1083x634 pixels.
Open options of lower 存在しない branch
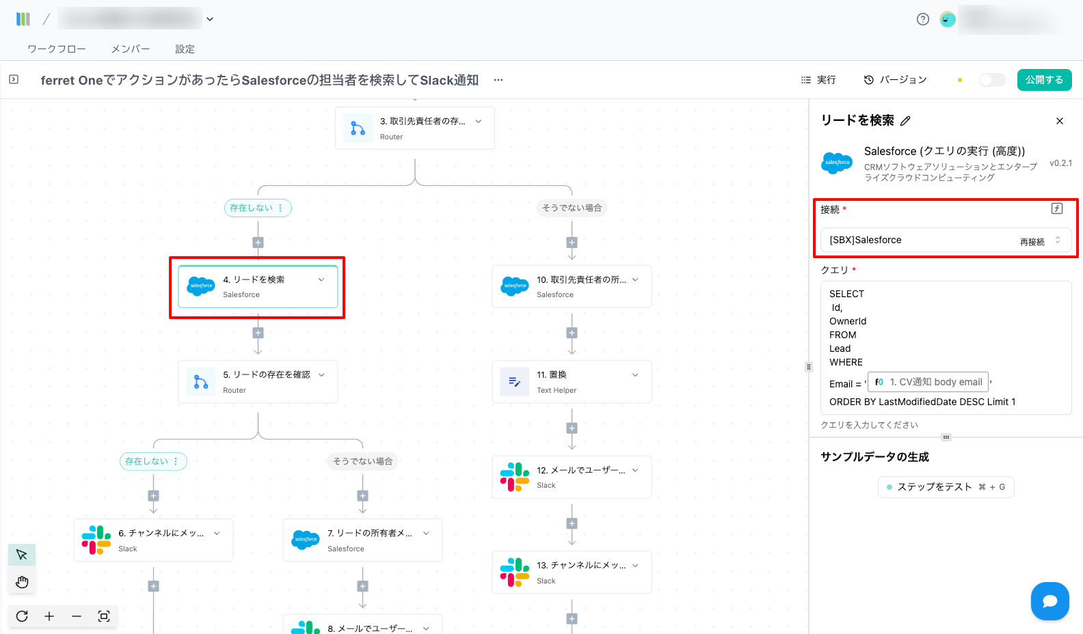(176, 461)
